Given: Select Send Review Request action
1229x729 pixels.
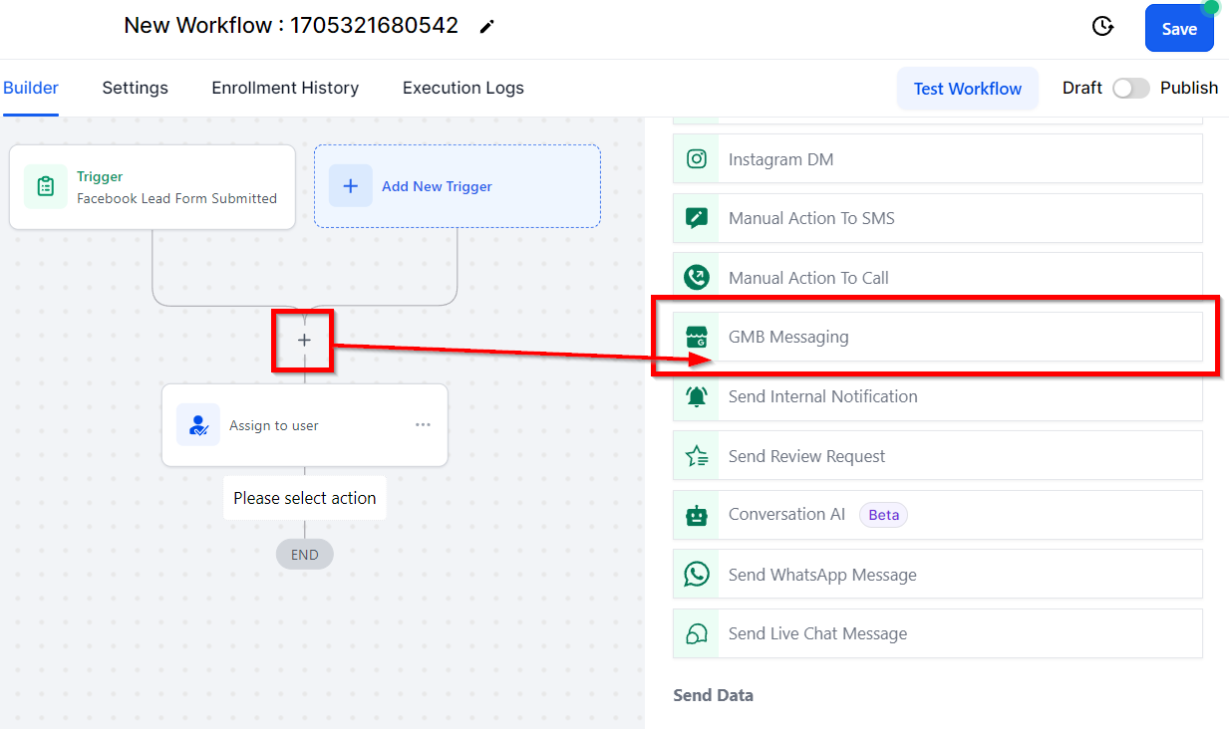Looking at the screenshot, I should 937,456.
